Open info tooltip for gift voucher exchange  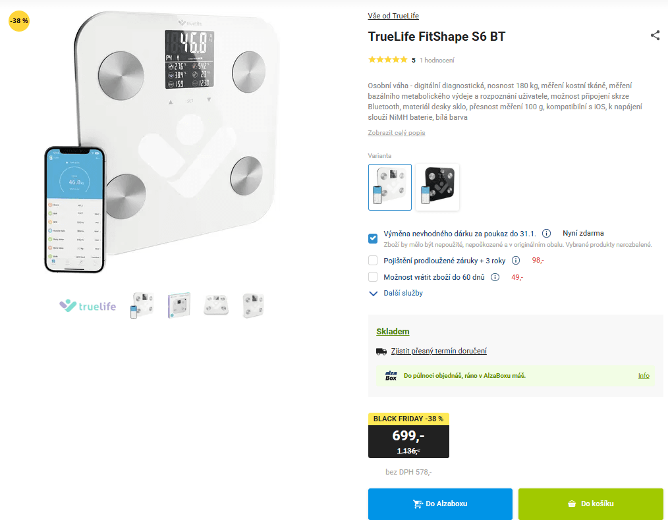545,233
